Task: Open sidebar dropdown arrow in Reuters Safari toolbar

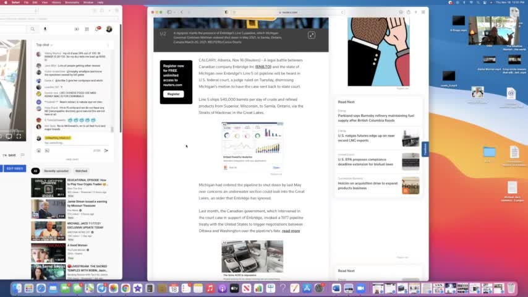Action: (x=174, y=12)
